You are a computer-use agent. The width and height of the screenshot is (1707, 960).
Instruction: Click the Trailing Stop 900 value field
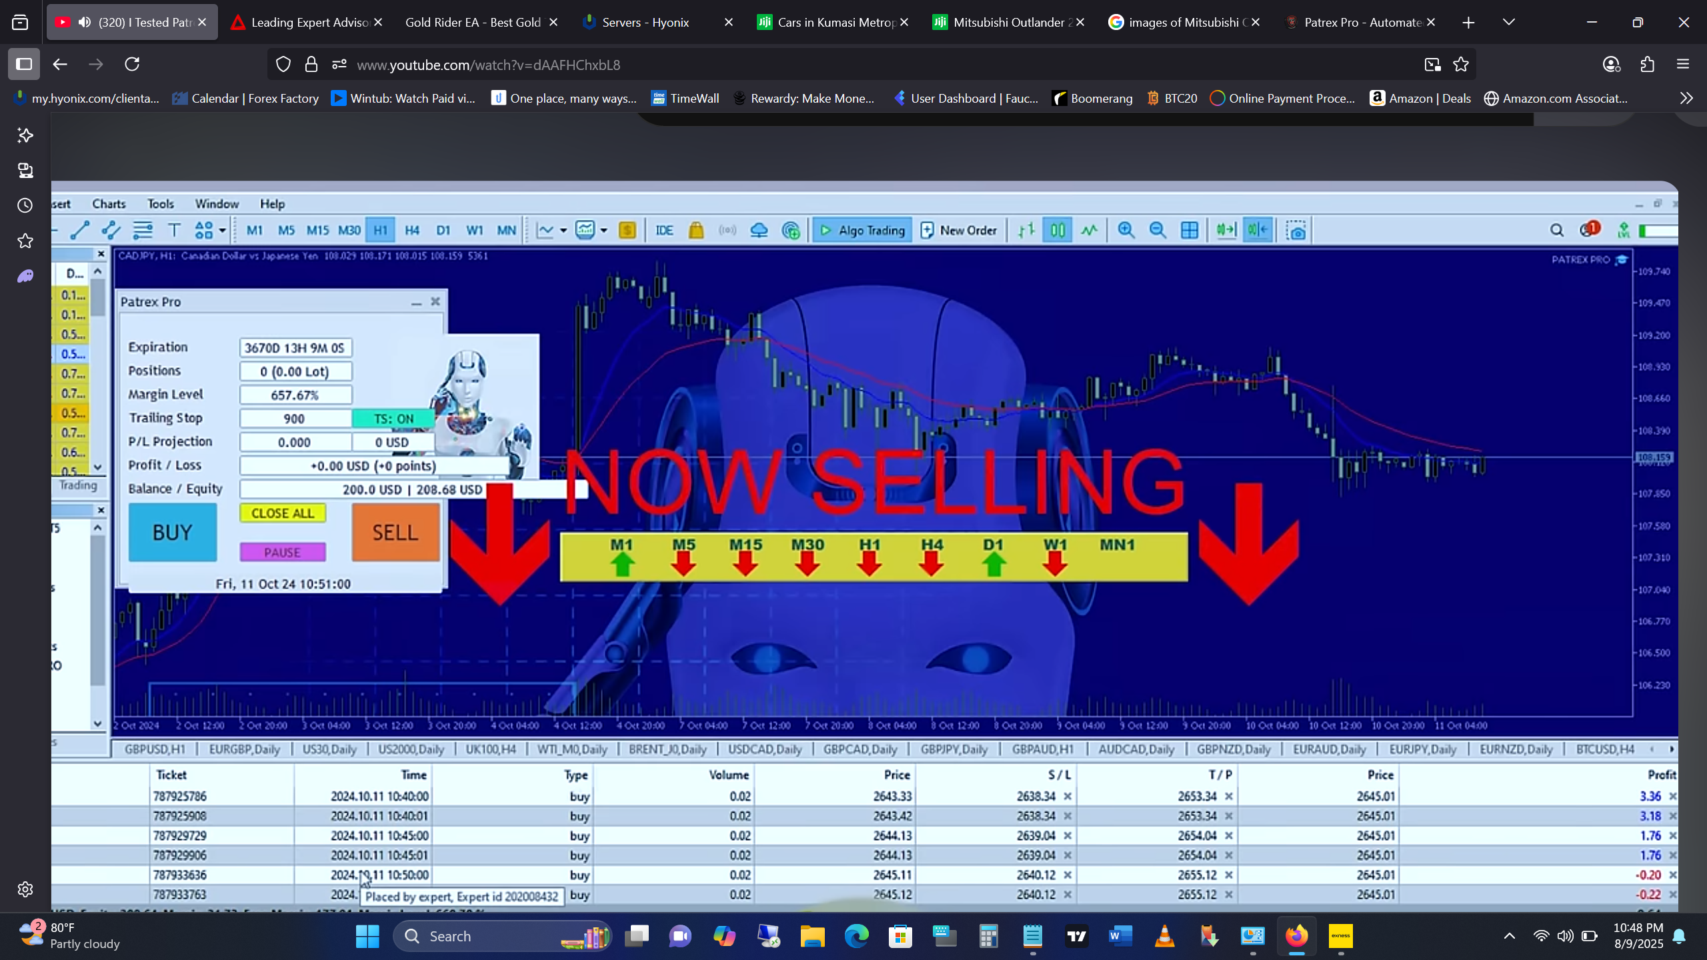click(295, 419)
